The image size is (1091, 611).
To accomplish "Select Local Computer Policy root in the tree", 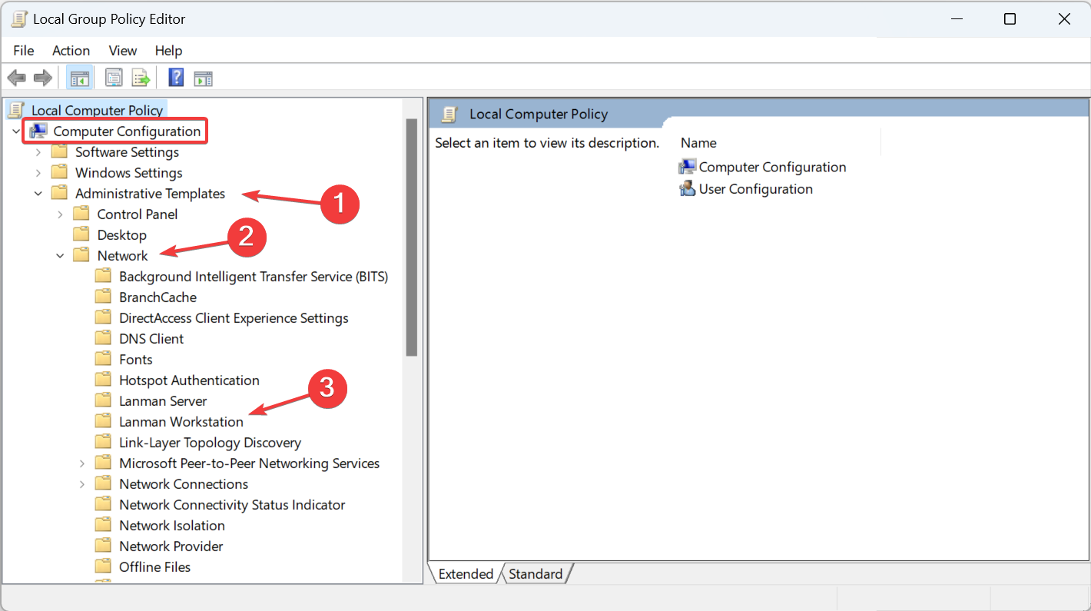I will pyautogui.click(x=97, y=111).
